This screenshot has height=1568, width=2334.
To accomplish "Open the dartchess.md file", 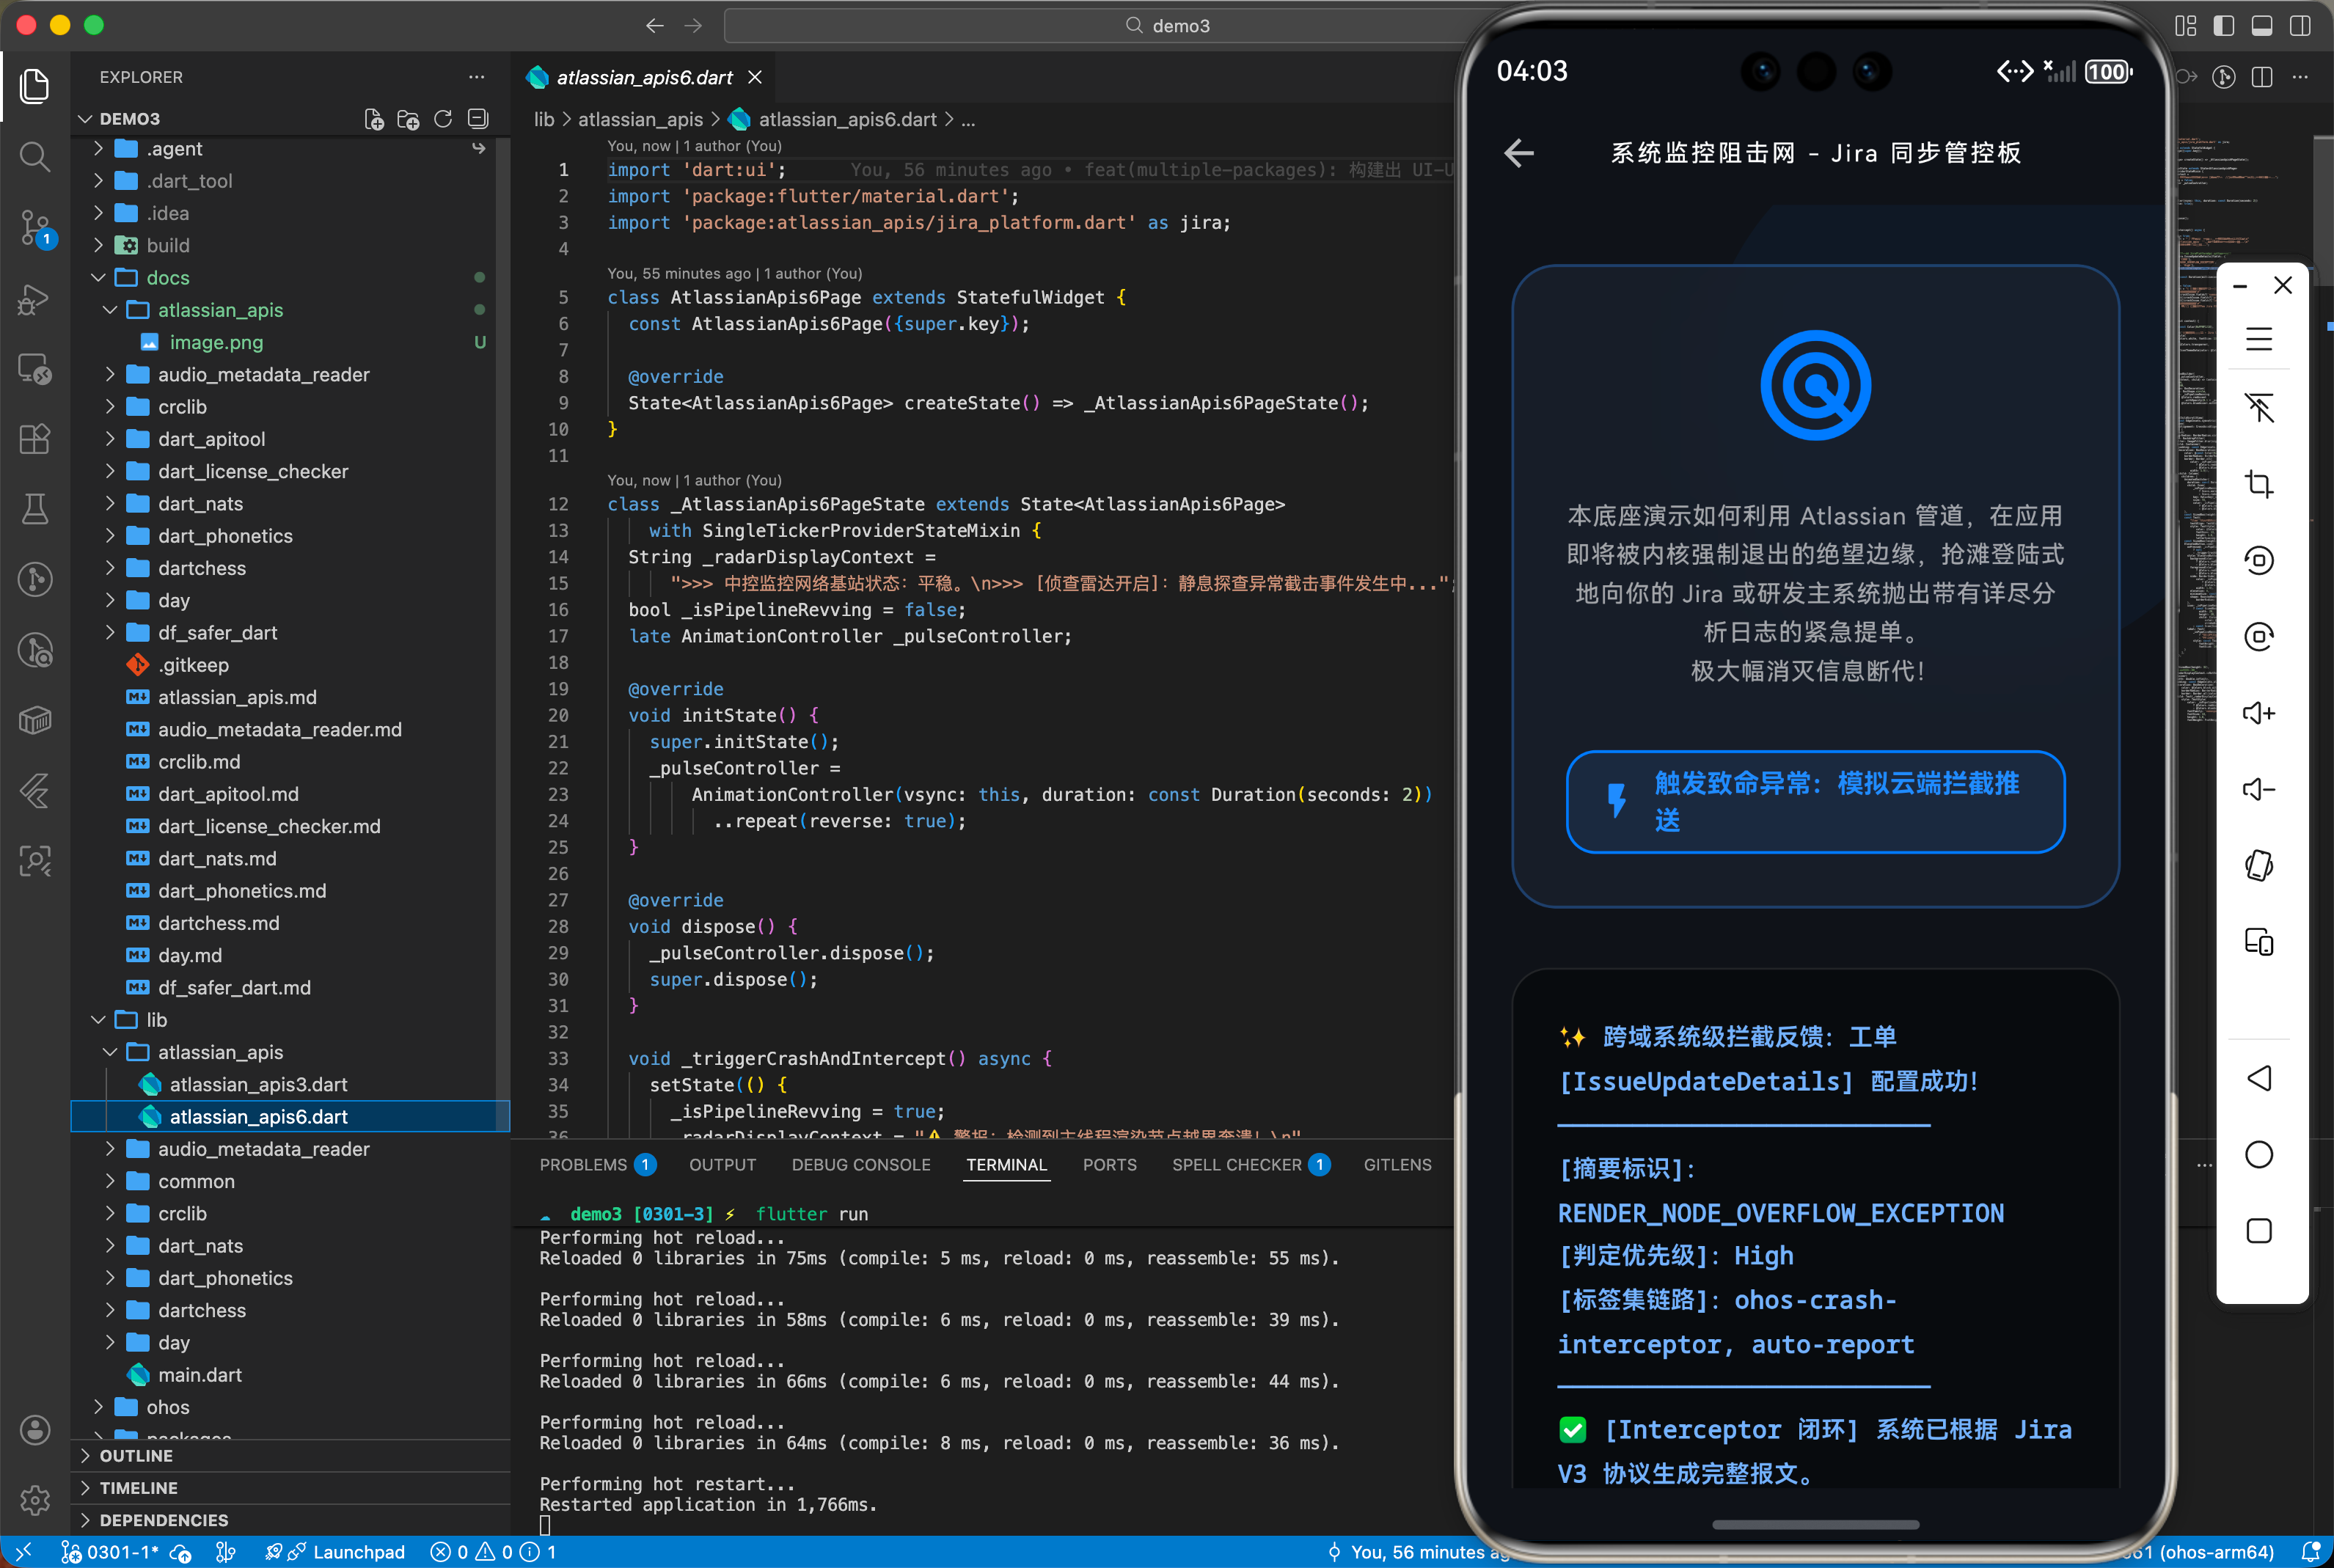I will pos(218,923).
